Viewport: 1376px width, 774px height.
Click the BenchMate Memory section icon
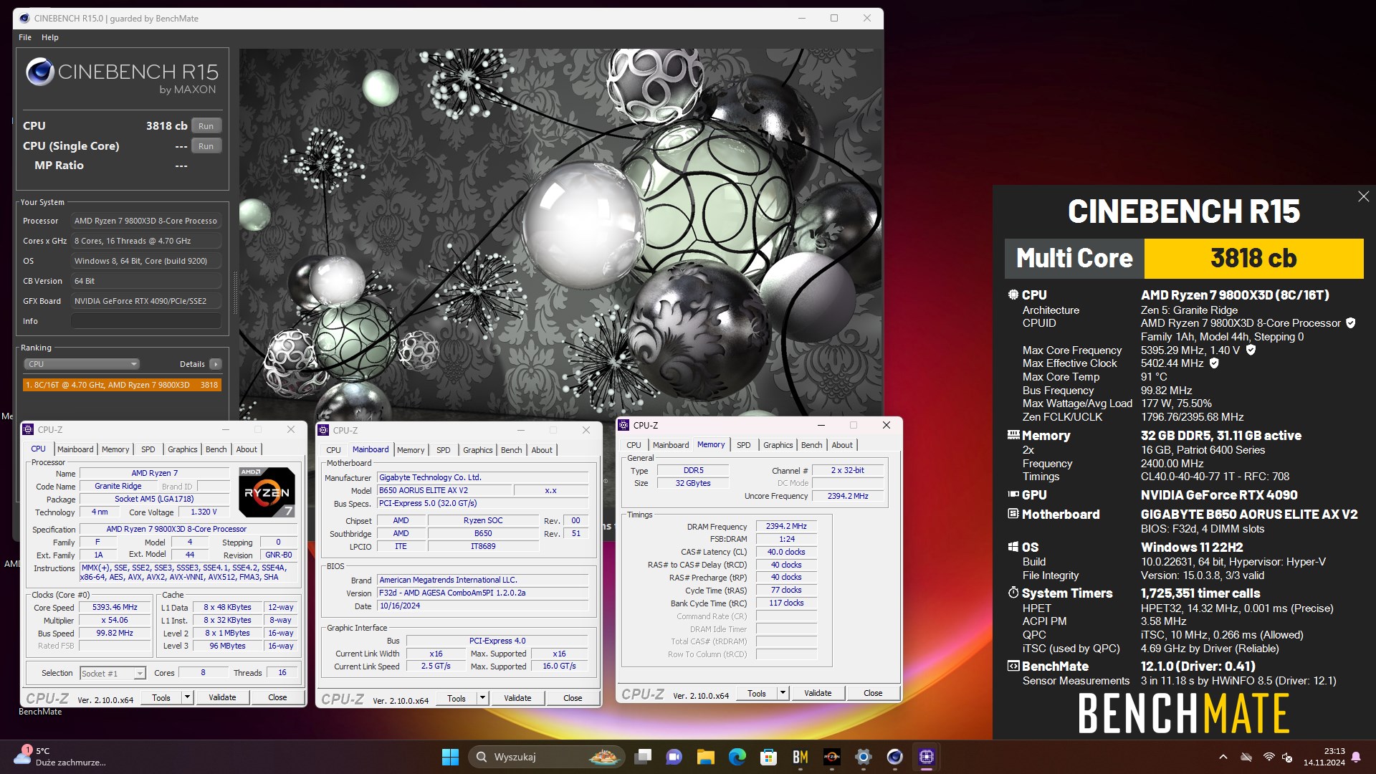[x=1013, y=435]
